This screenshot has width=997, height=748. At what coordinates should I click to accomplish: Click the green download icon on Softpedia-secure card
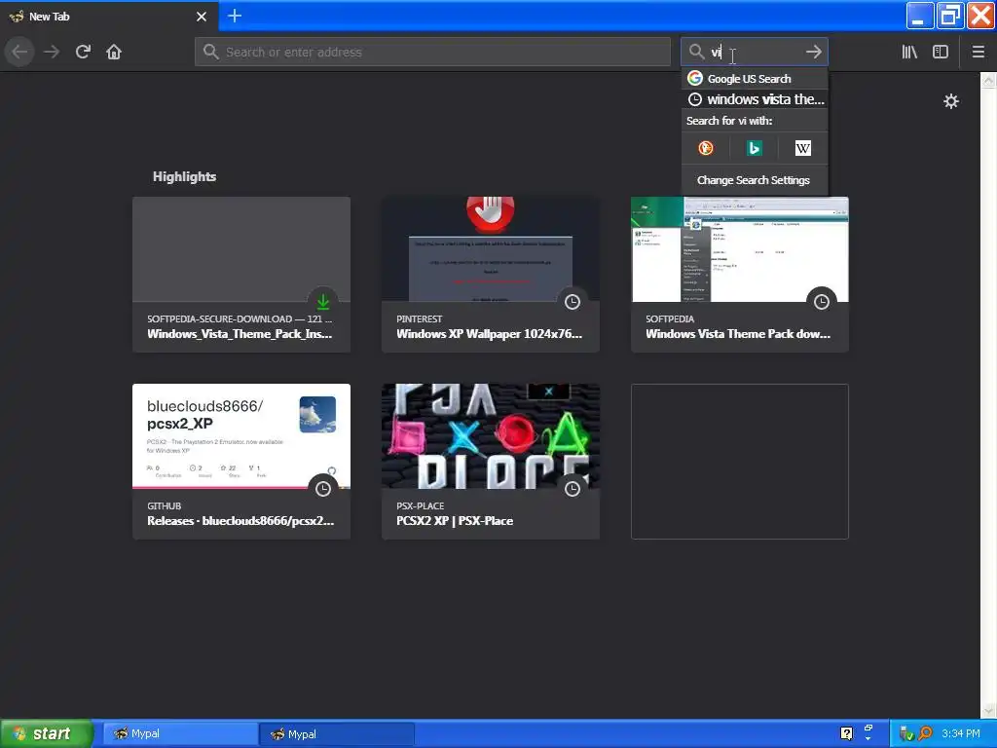(x=323, y=302)
